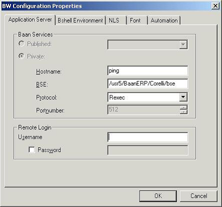Decrease the Portnumber with down arrow
Viewport: 222px width, 207px height.
183,112
